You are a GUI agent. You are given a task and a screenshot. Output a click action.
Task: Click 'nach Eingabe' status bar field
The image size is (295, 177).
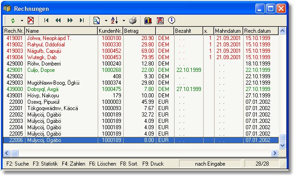(210, 164)
